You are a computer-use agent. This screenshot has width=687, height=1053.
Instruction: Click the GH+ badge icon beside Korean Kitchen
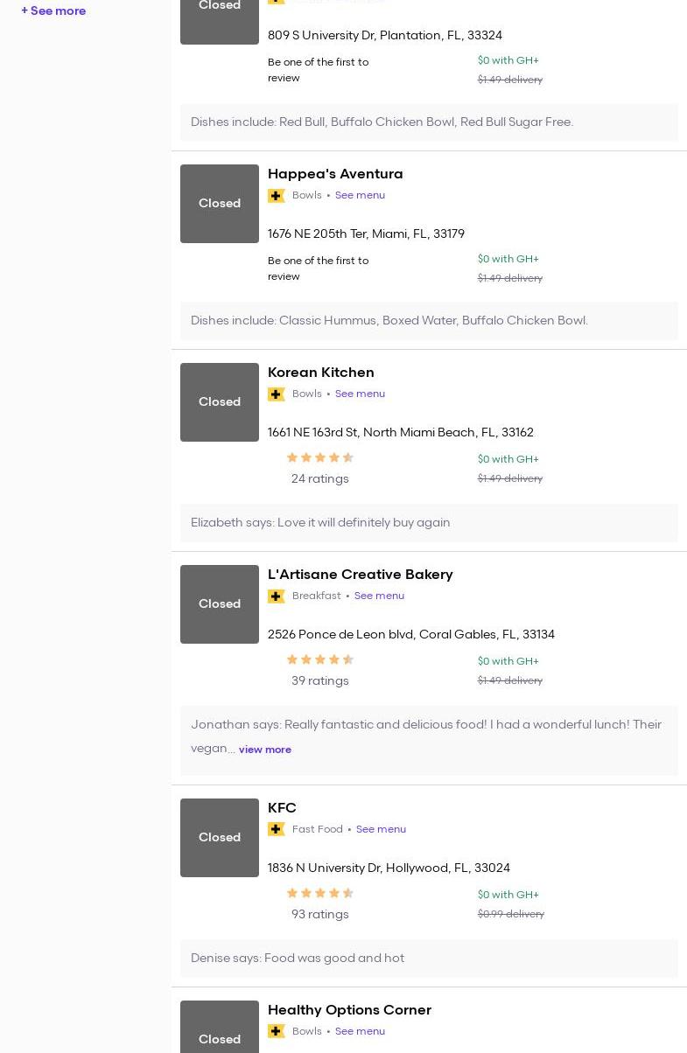[277, 394]
